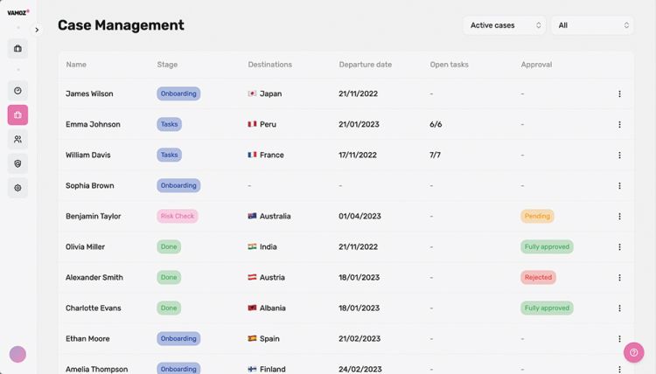Click the Pending approval badge
Viewport: 656px width, 374px height.
pyautogui.click(x=537, y=216)
